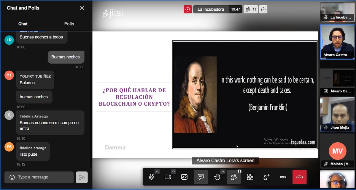Select Jhon Mejía video thumbnail
Image resolution: width=356 pixels, height=190 pixels.
coord(337,115)
